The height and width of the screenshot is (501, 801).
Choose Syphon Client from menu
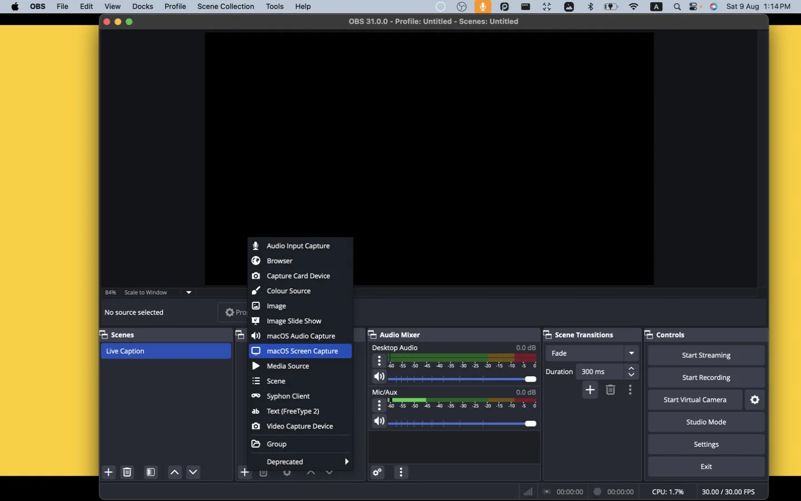click(300, 396)
